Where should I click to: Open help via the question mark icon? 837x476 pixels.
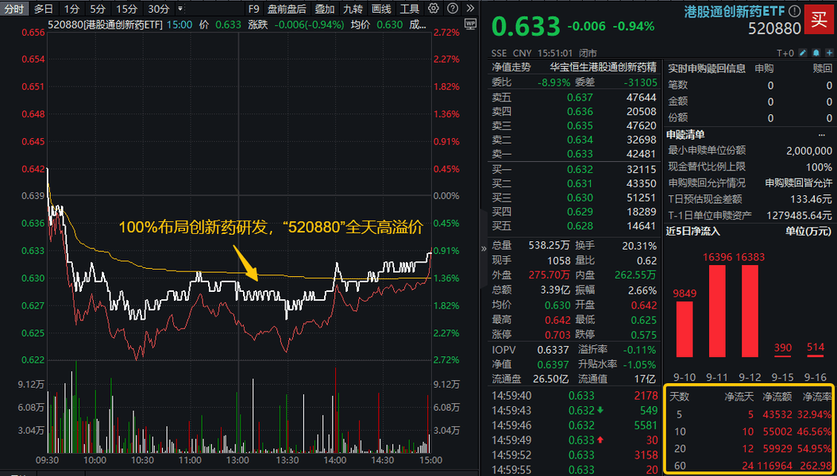coord(453,8)
